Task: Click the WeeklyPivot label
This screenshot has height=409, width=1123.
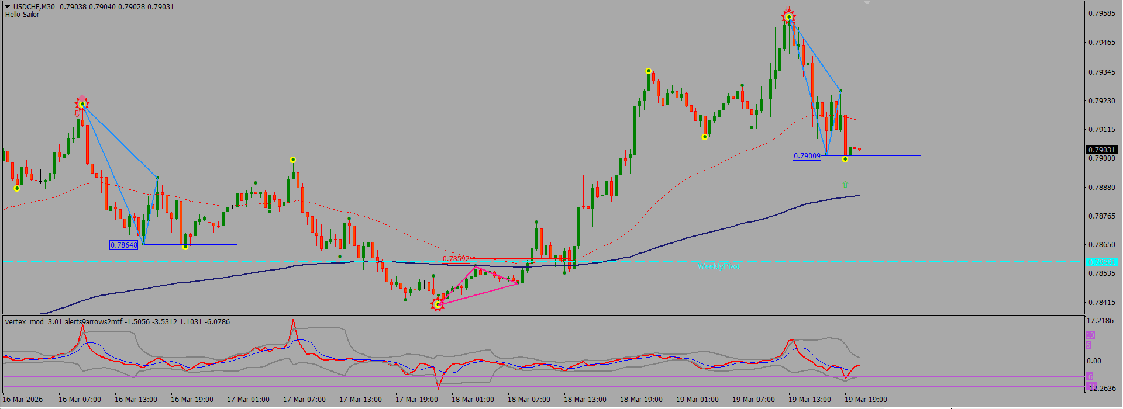Action: pos(718,266)
